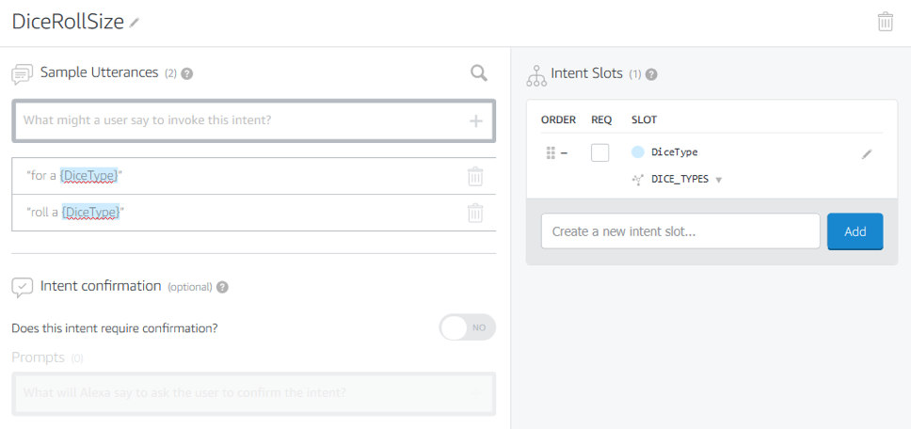Click the DiceType slot color circle

click(638, 152)
